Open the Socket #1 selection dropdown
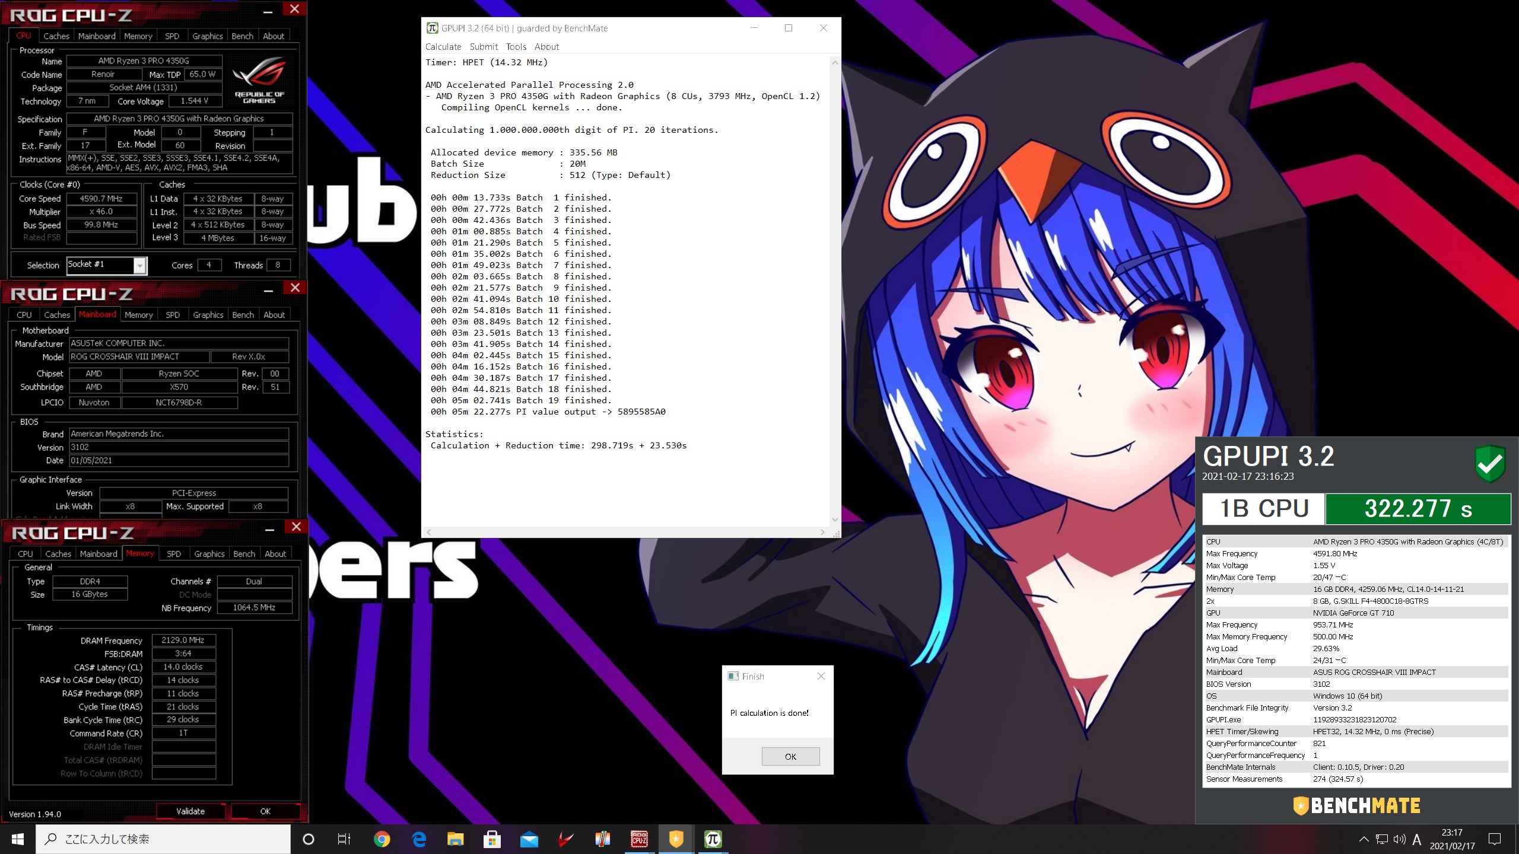1519x854 pixels. pyautogui.click(x=140, y=265)
